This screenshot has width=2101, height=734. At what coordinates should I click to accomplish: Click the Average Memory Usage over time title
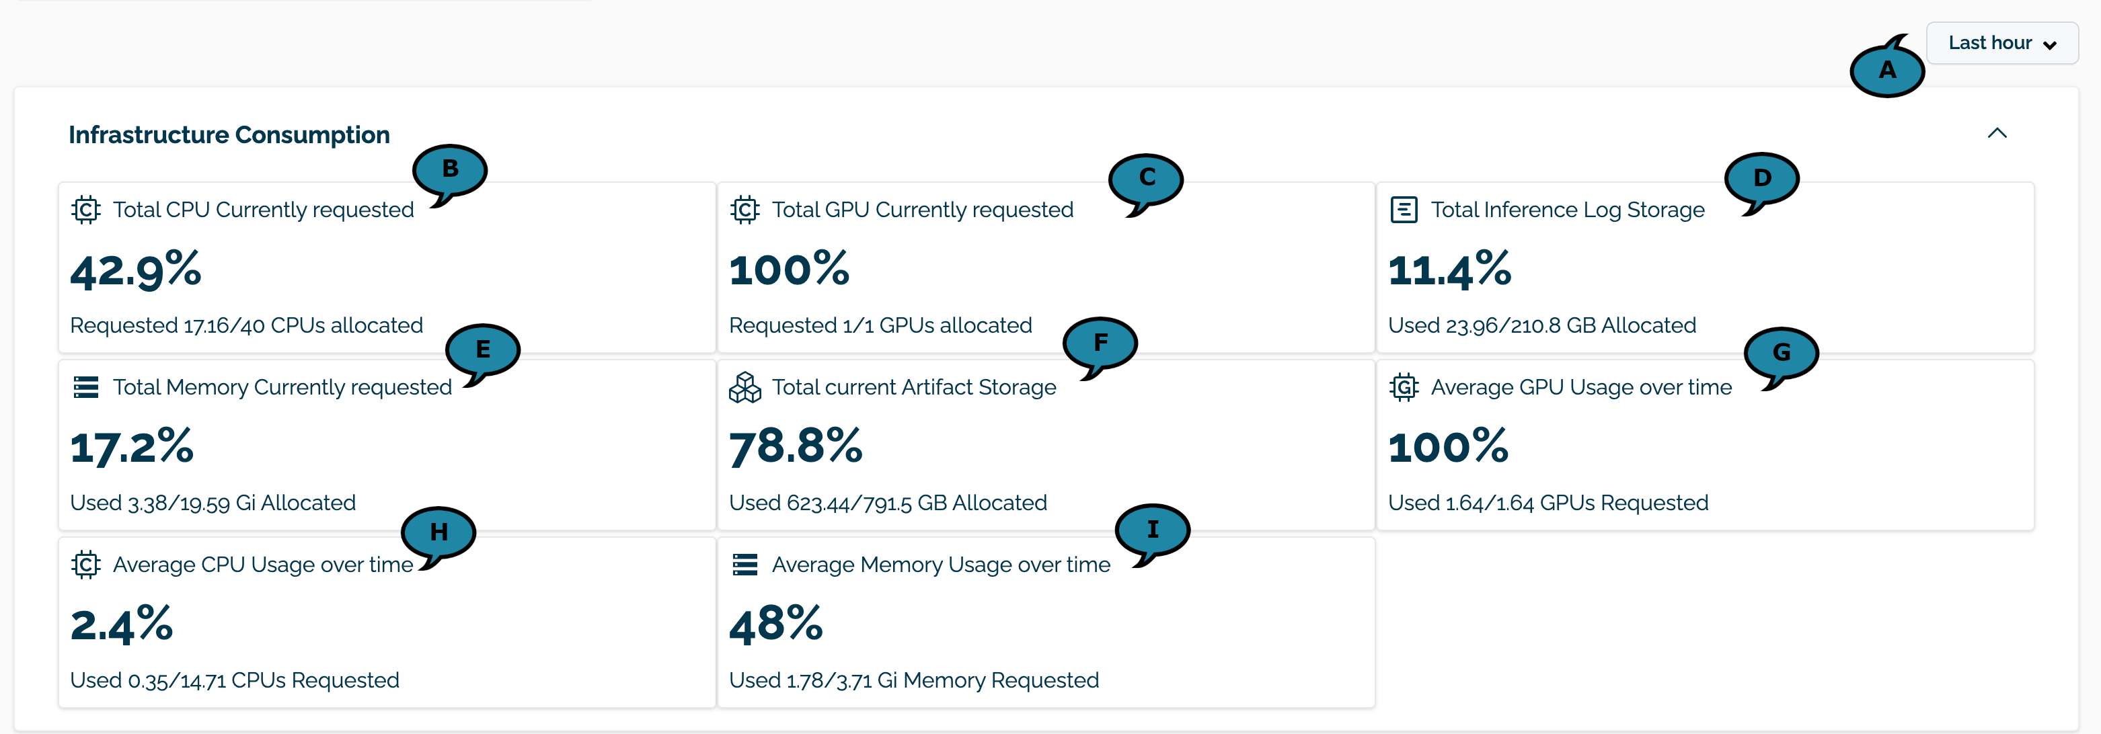tap(940, 565)
